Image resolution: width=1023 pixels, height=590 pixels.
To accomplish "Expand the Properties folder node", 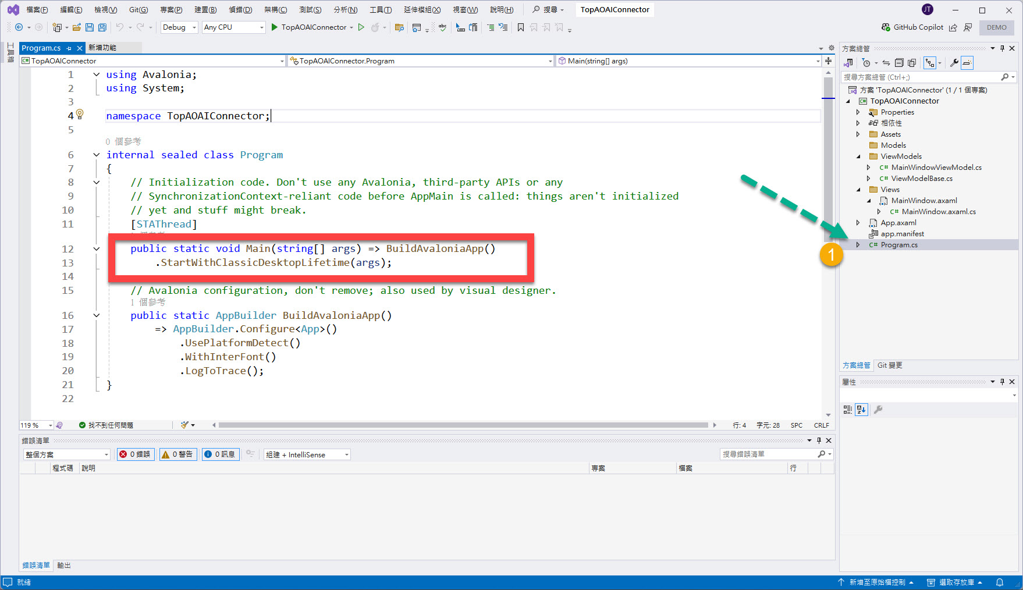I will (858, 112).
